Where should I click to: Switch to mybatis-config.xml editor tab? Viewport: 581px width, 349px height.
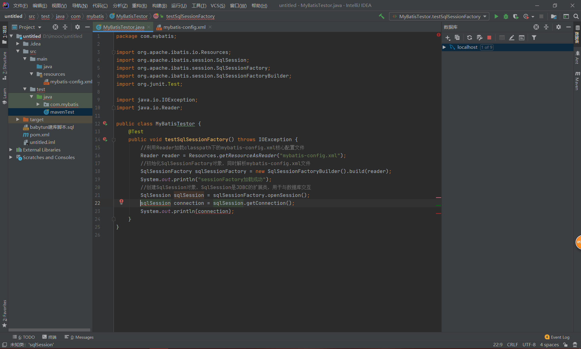(x=184, y=27)
